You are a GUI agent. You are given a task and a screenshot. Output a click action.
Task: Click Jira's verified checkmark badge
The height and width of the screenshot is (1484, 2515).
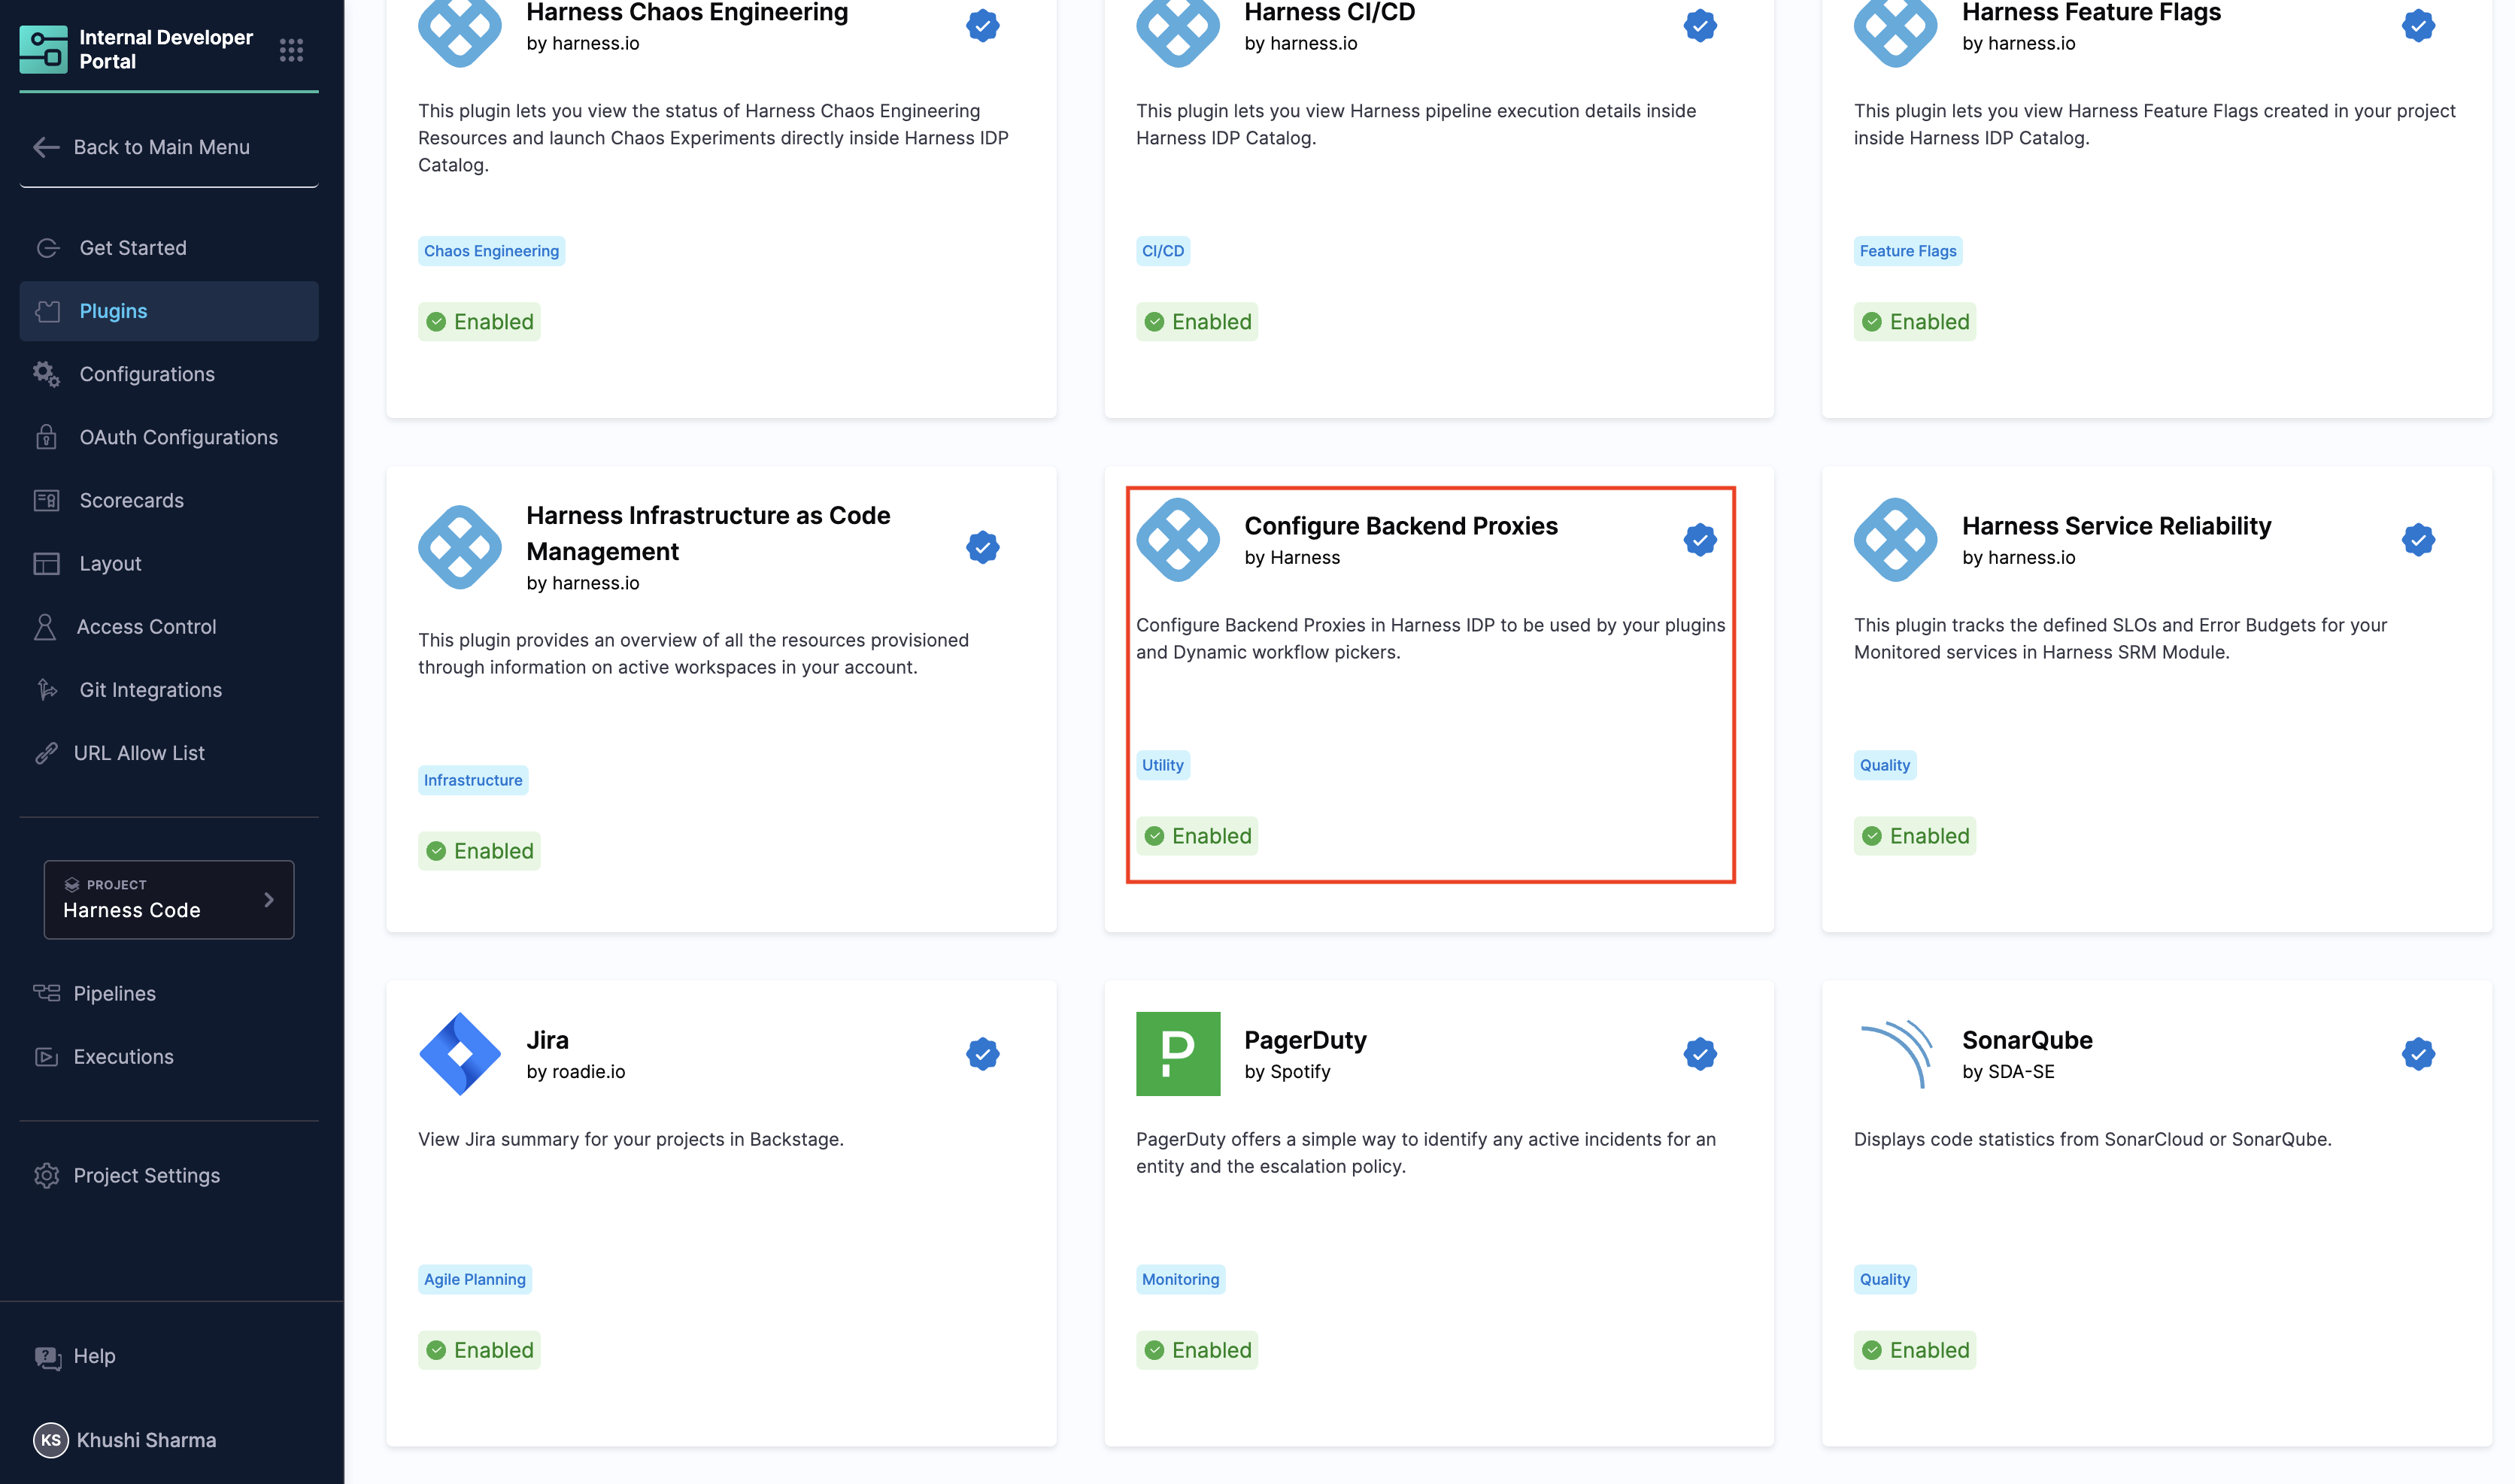(x=982, y=1053)
